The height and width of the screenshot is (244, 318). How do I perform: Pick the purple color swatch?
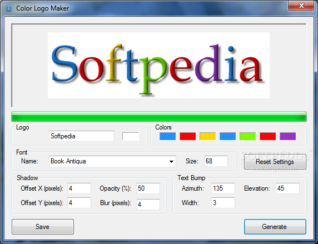click(287, 136)
